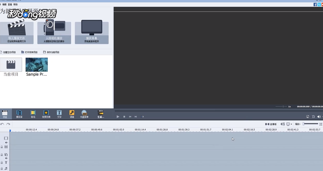Go to previous frame
Screen dimensions: 323x171
[130, 117]
